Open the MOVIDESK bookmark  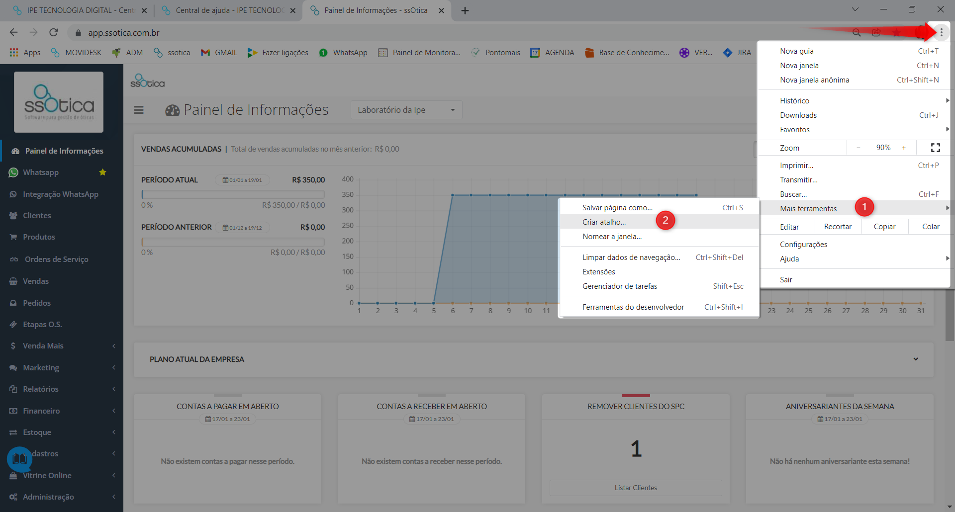76,52
